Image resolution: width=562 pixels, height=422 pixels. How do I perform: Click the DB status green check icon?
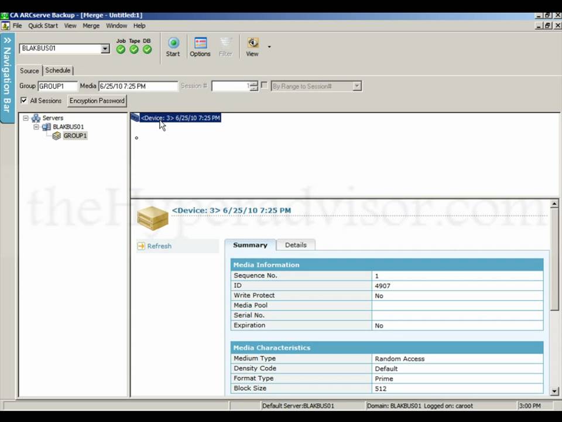coord(148,49)
